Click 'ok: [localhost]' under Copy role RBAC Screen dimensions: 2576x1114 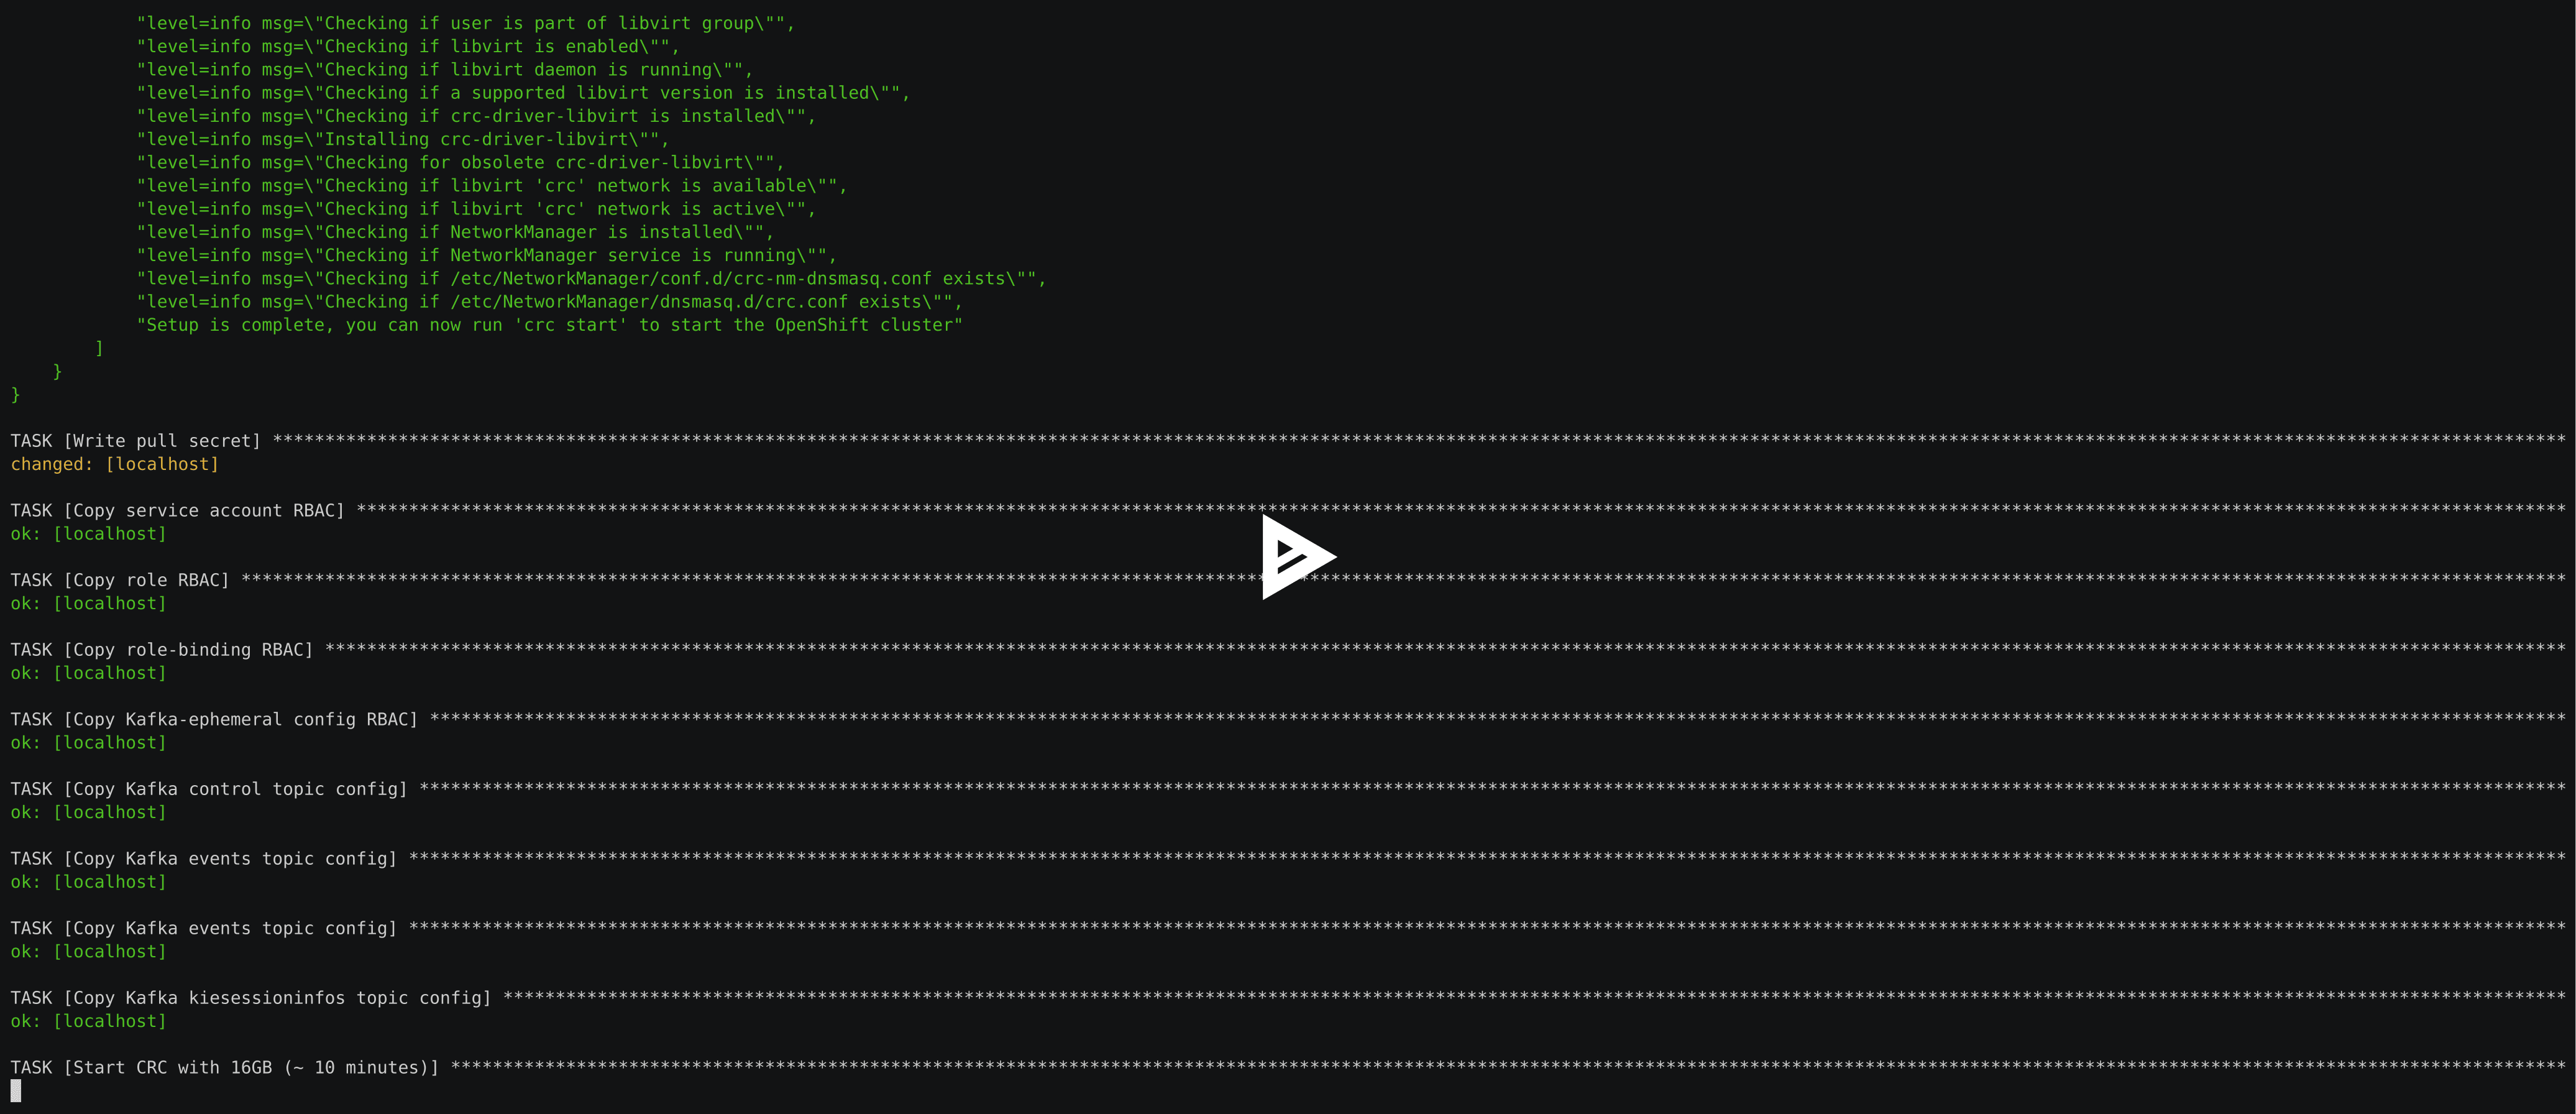88,603
